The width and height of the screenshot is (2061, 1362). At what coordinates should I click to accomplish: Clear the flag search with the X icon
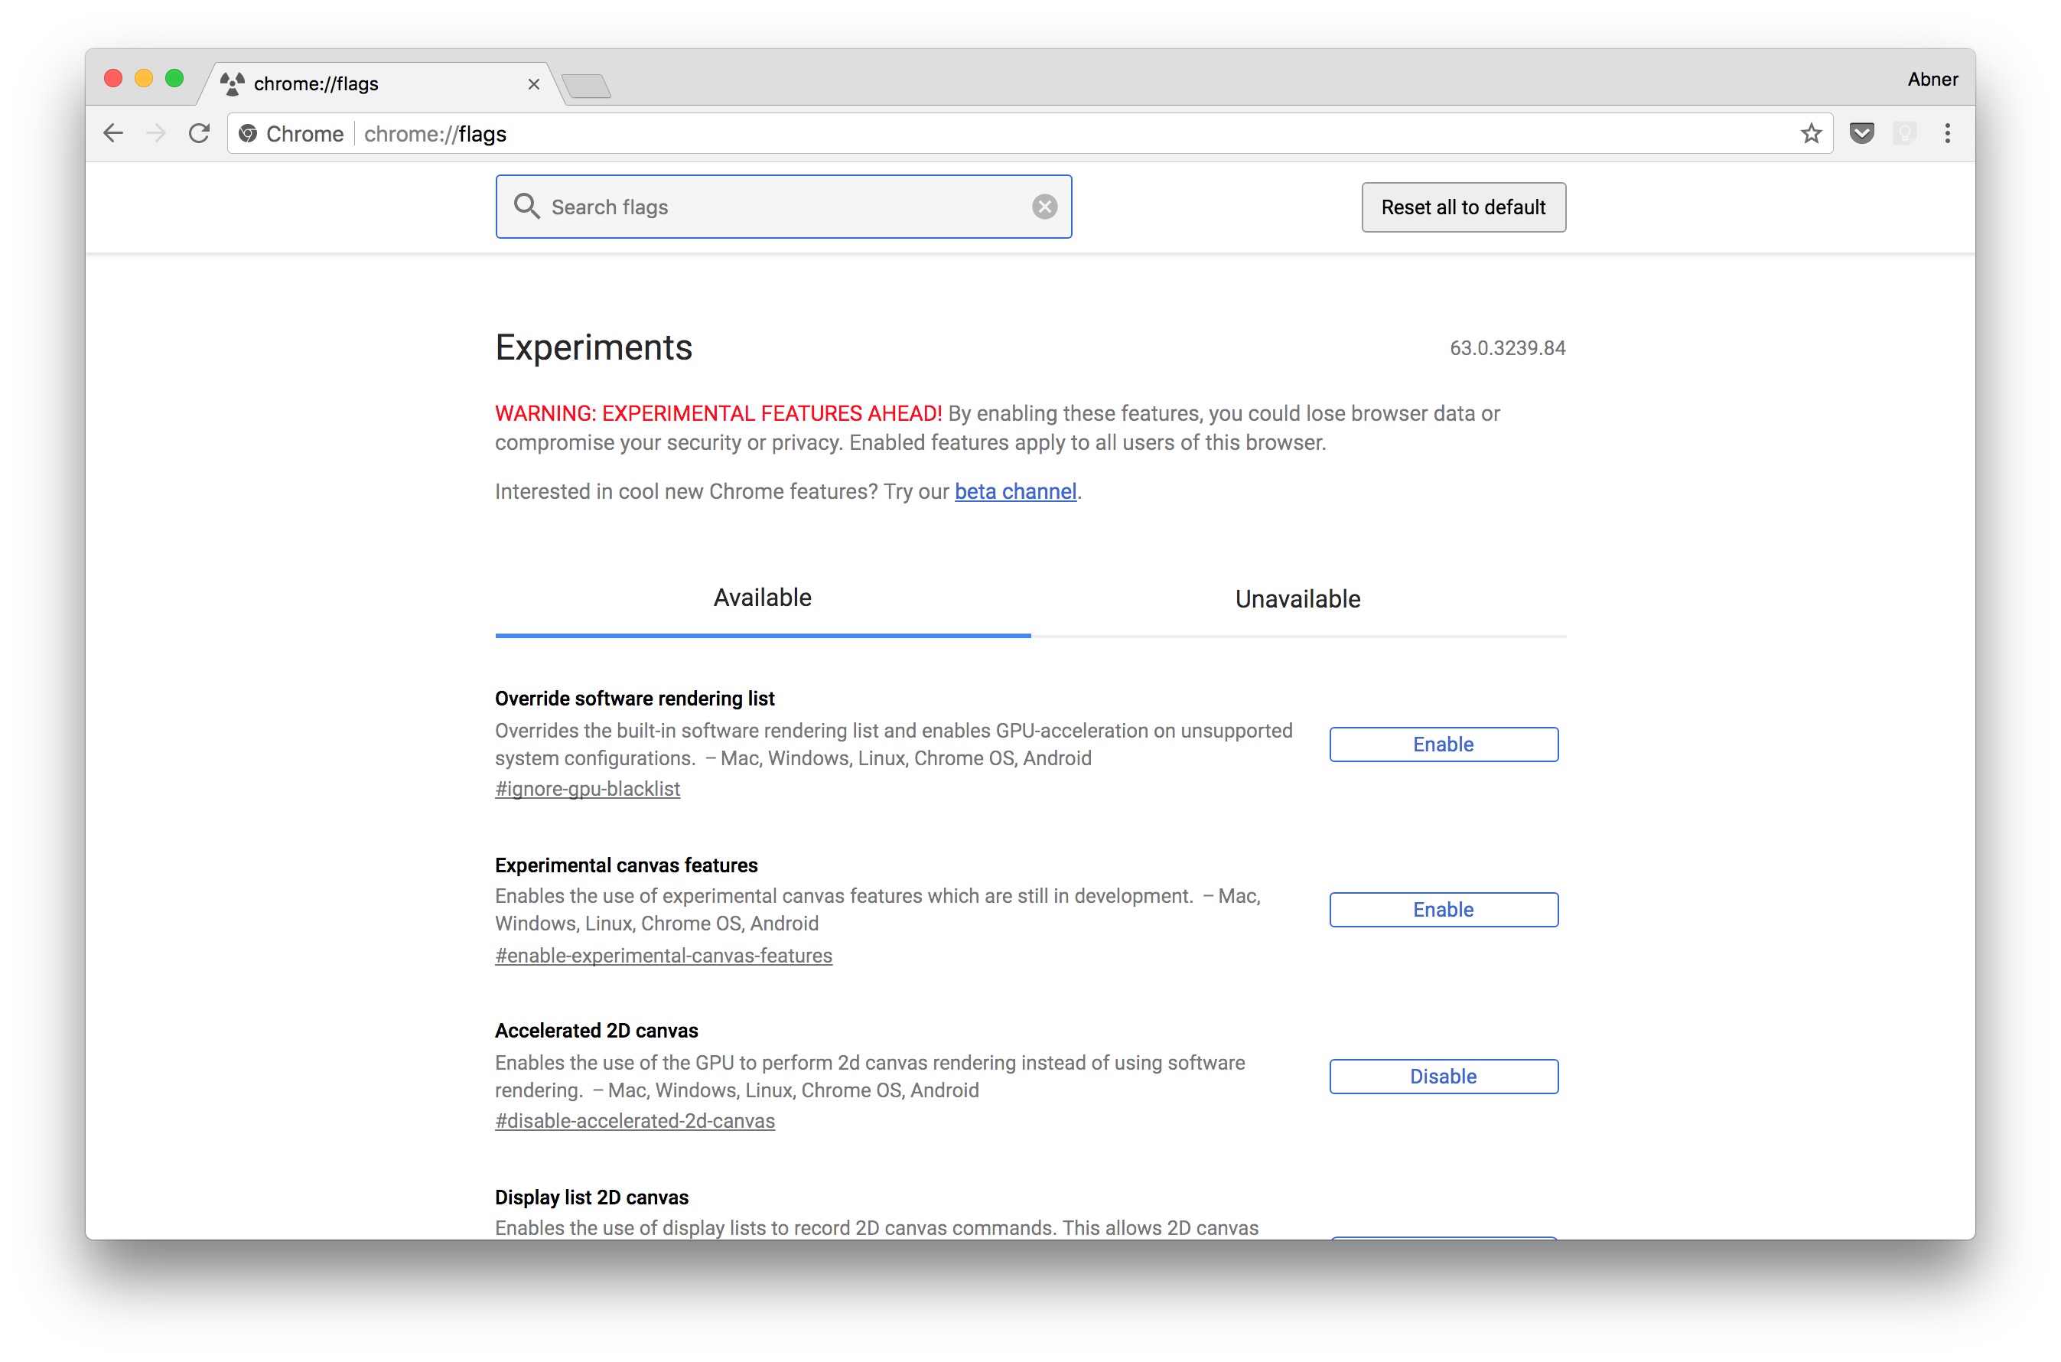click(x=1044, y=207)
